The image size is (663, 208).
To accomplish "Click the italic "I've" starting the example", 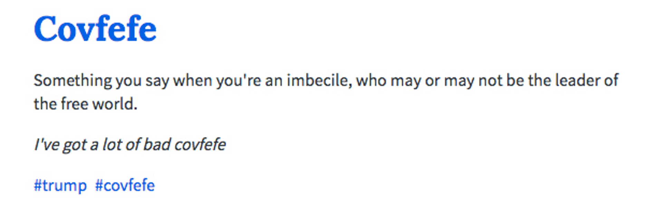I will 47,145.
